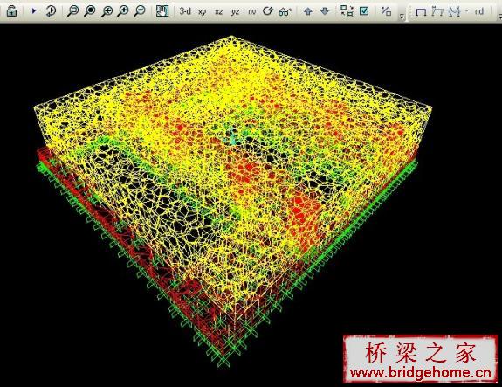Set the xz plane view

(x=218, y=12)
